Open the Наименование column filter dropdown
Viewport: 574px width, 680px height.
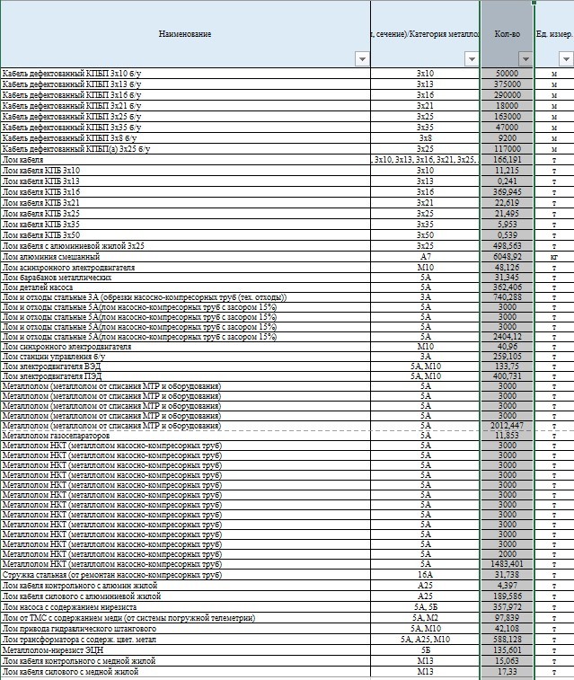(362, 59)
